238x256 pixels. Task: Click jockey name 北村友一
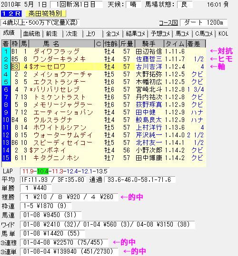(x=149, y=142)
